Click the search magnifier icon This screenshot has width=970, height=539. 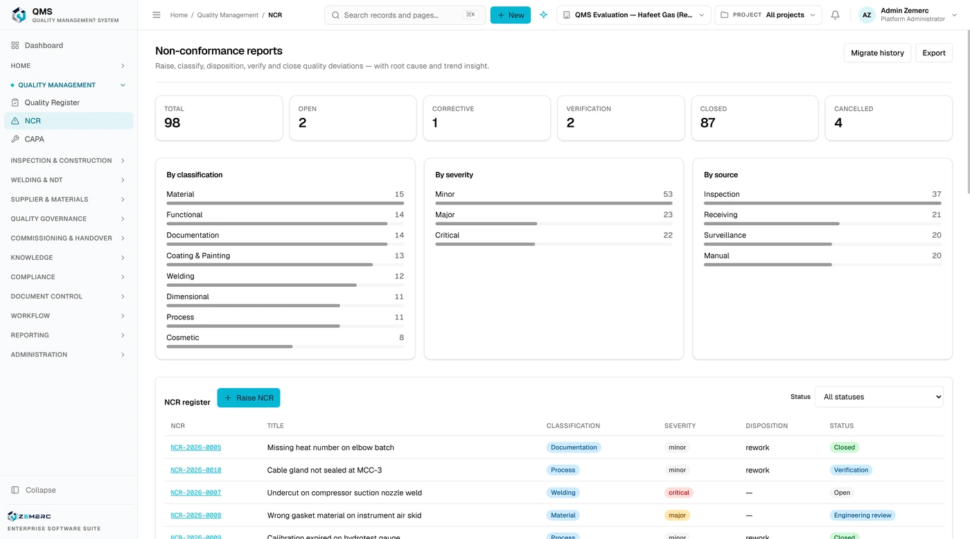(x=336, y=15)
